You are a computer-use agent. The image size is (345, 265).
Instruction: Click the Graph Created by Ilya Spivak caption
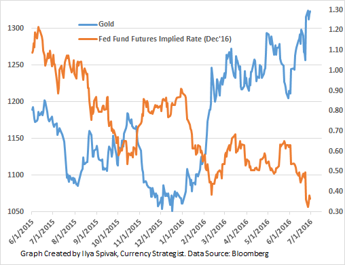69,253
